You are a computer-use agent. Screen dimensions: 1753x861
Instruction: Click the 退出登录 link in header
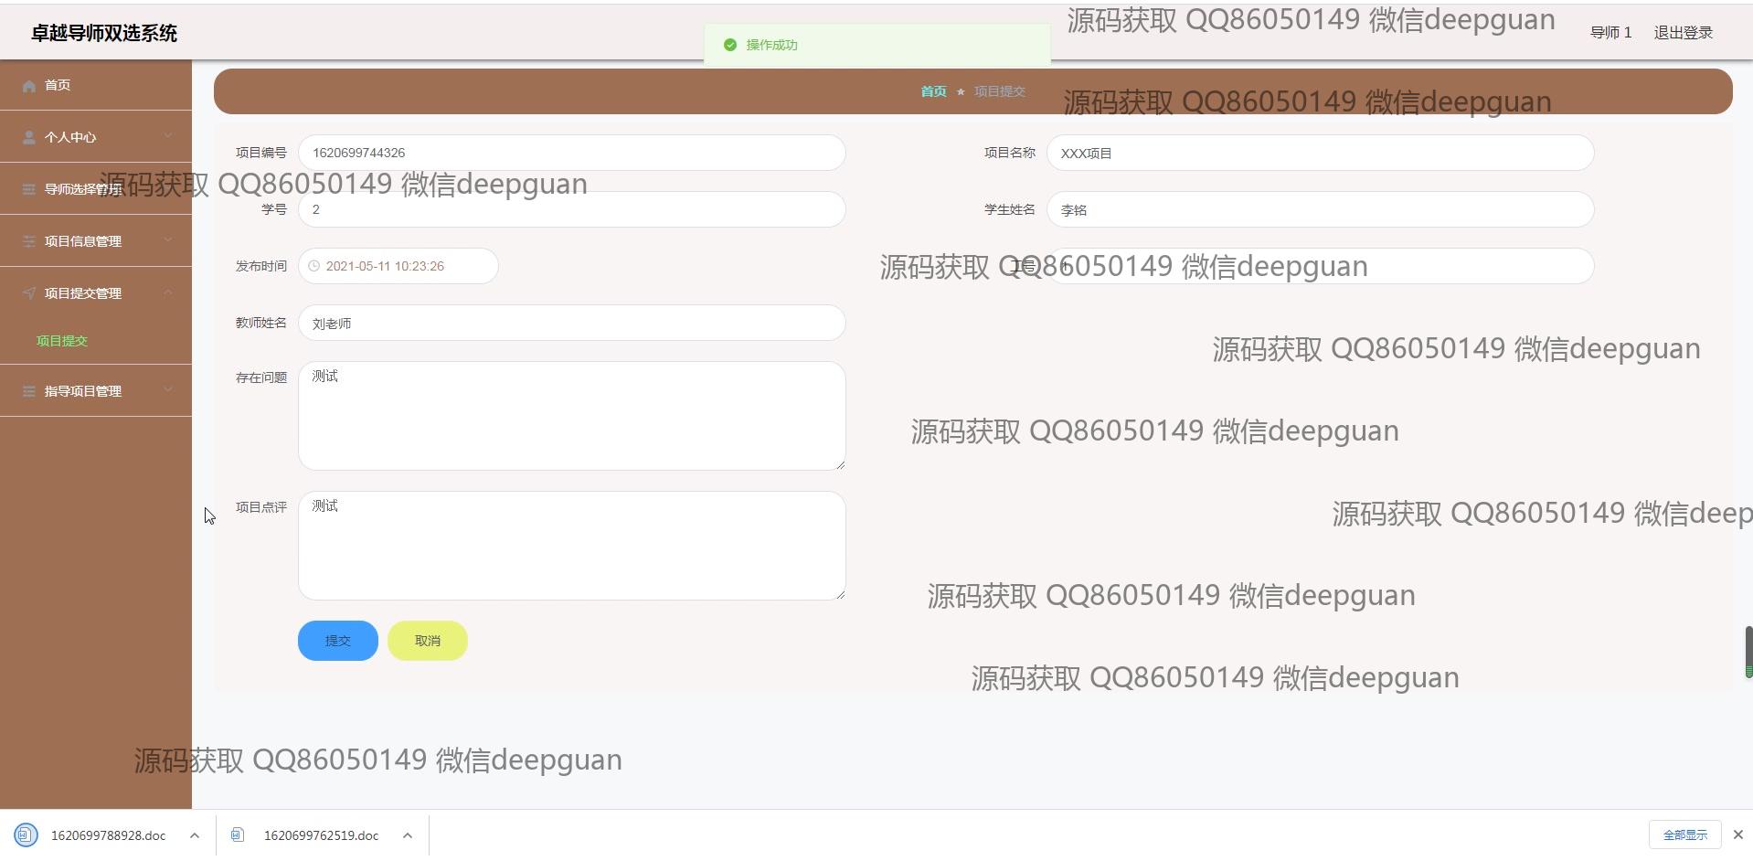(x=1684, y=33)
